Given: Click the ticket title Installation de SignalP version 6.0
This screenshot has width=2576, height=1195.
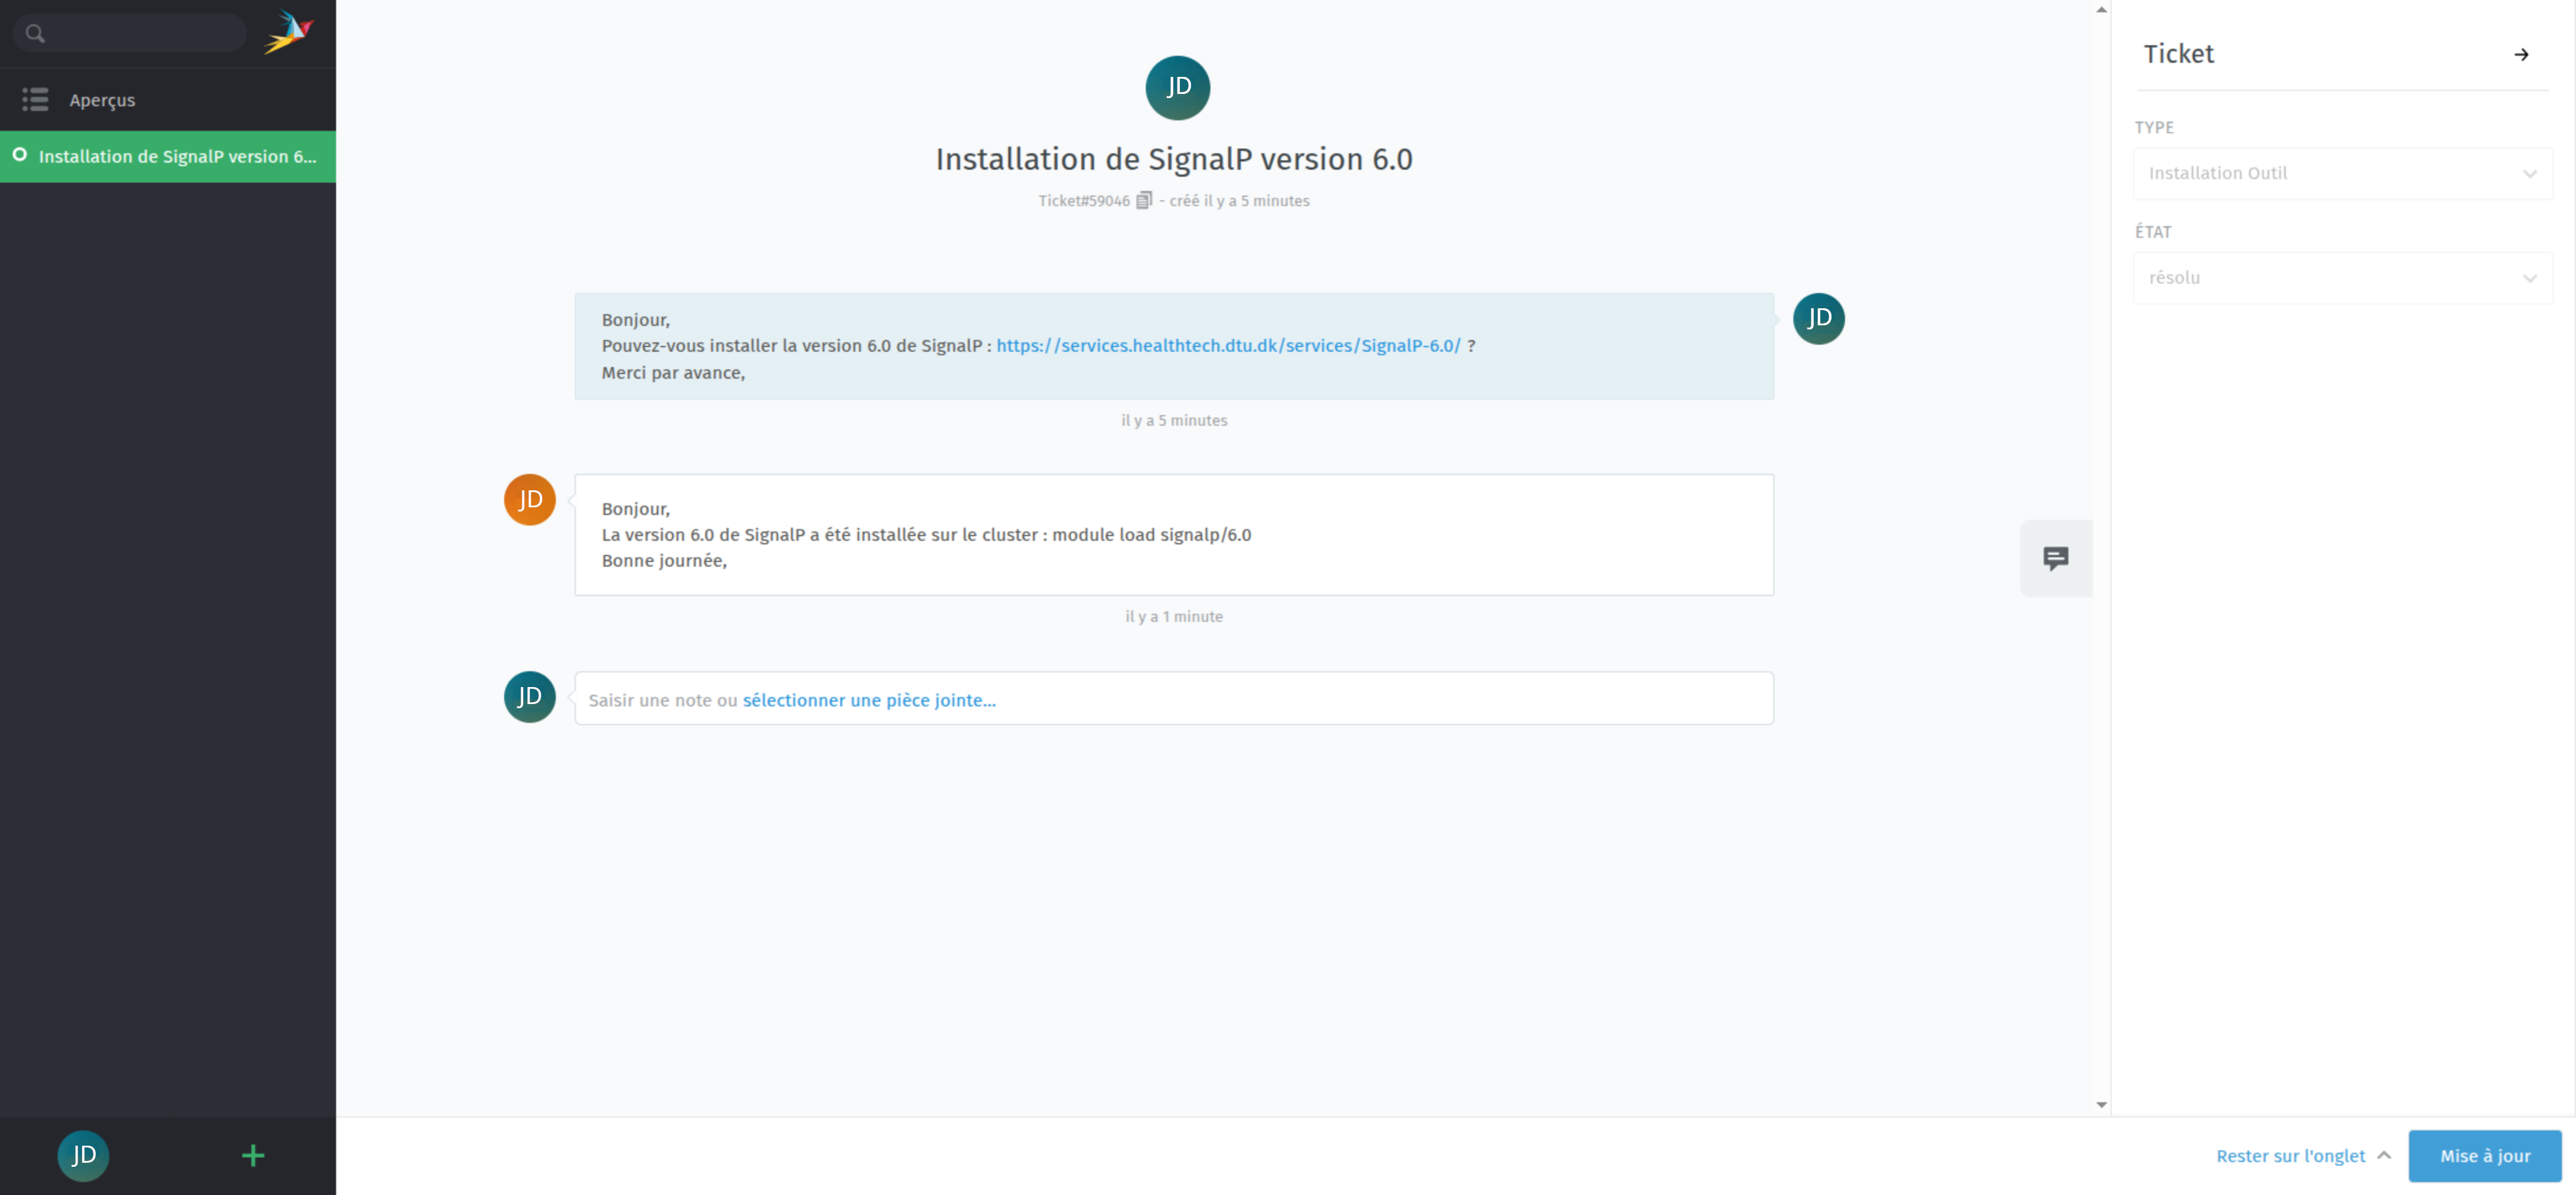Looking at the screenshot, I should [x=1174, y=159].
